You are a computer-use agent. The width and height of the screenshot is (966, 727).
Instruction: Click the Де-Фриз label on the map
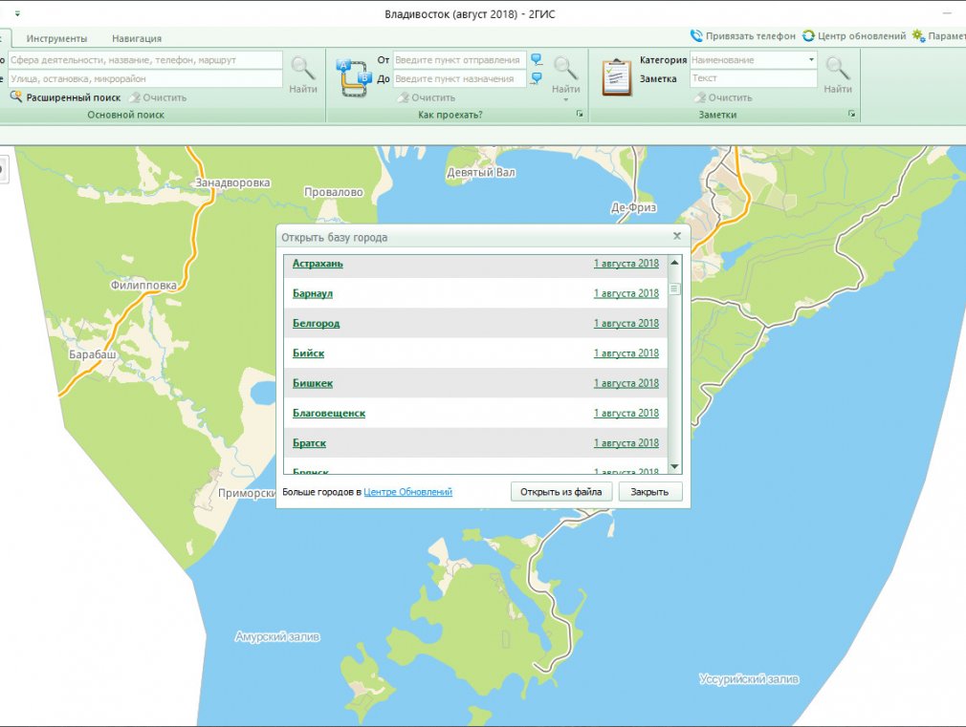tap(633, 207)
